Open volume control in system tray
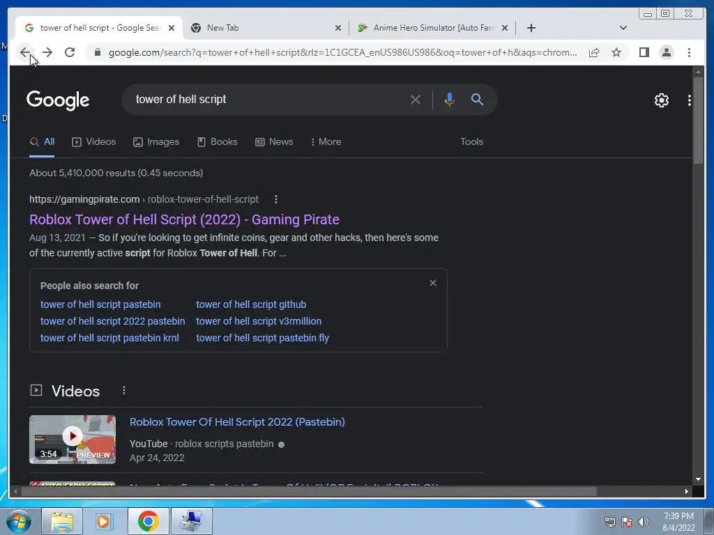The image size is (714, 535). [644, 522]
